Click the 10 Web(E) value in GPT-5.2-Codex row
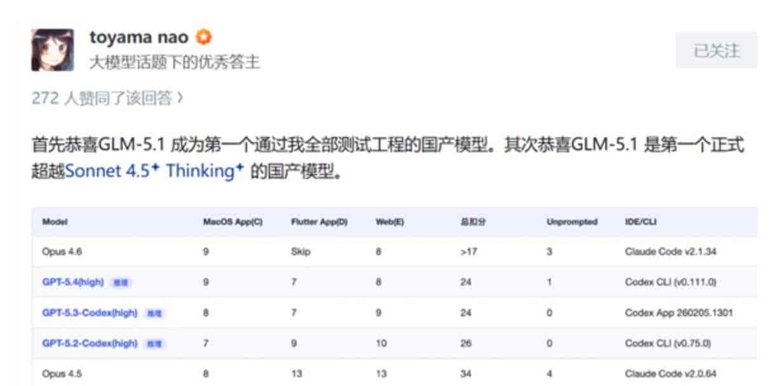The width and height of the screenshot is (776, 386). [x=381, y=343]
